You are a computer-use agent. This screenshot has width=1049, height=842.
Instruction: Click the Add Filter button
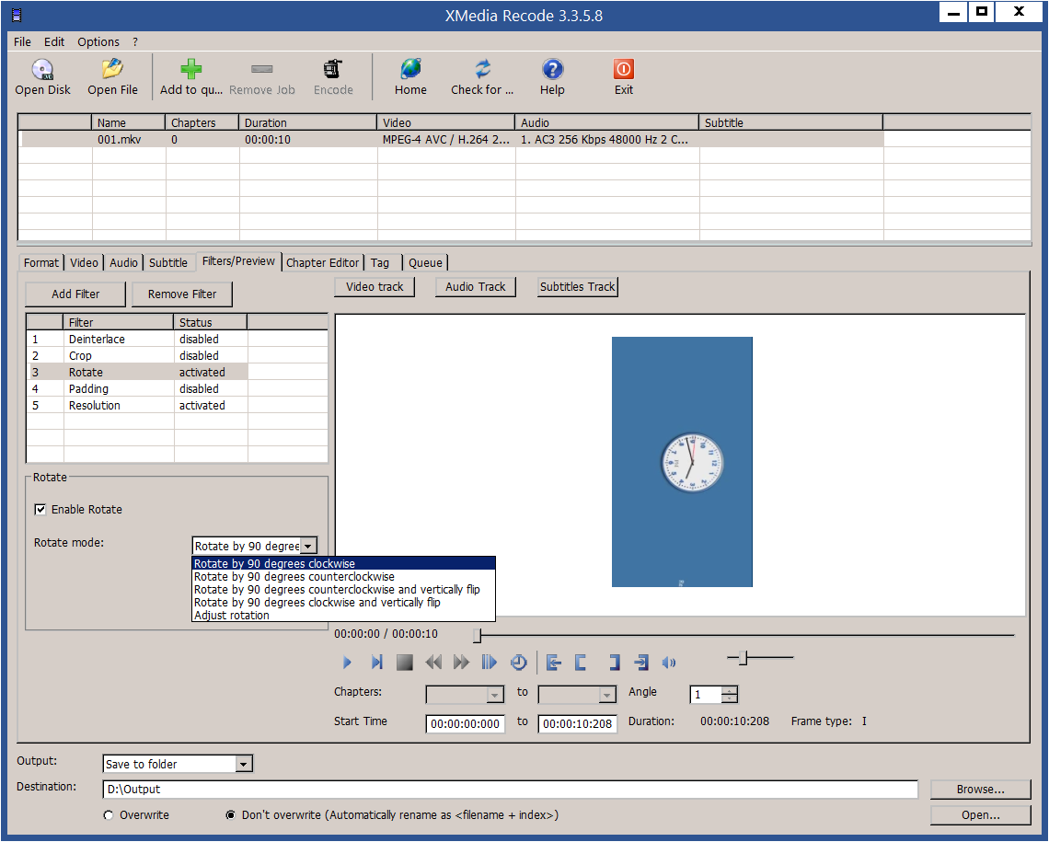pos(75,294)
